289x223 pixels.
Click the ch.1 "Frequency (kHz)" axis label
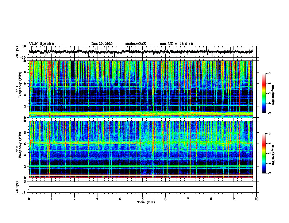pos(20,85)
